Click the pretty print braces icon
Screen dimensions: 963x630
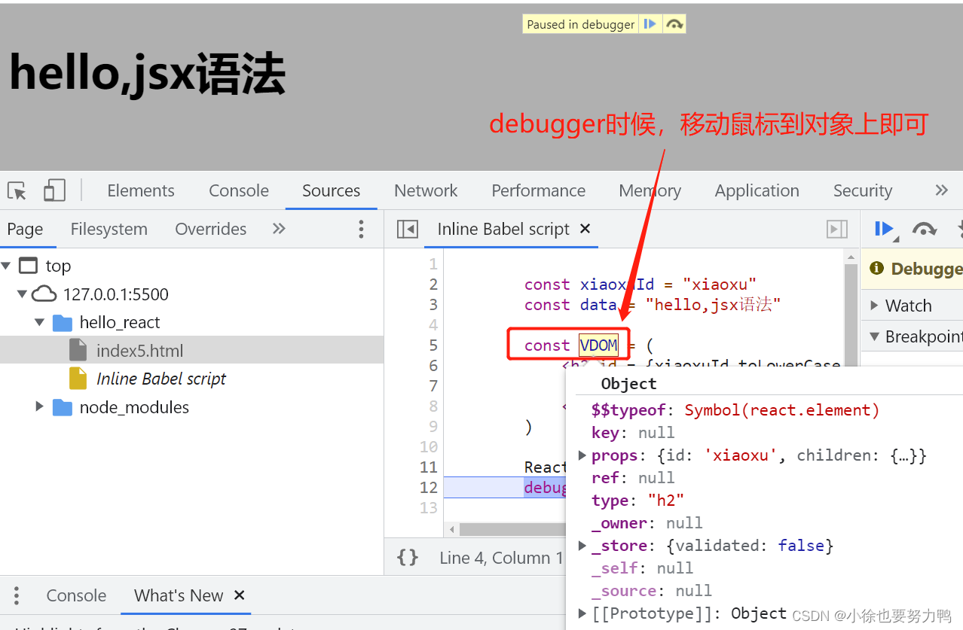(x=408, y=557)
